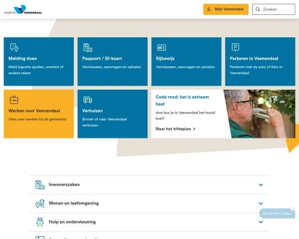Viewport: 299px width, 239px height.
Task: Expand the Inwonerszaken section chevron
Action: click(x=261, y=185)
